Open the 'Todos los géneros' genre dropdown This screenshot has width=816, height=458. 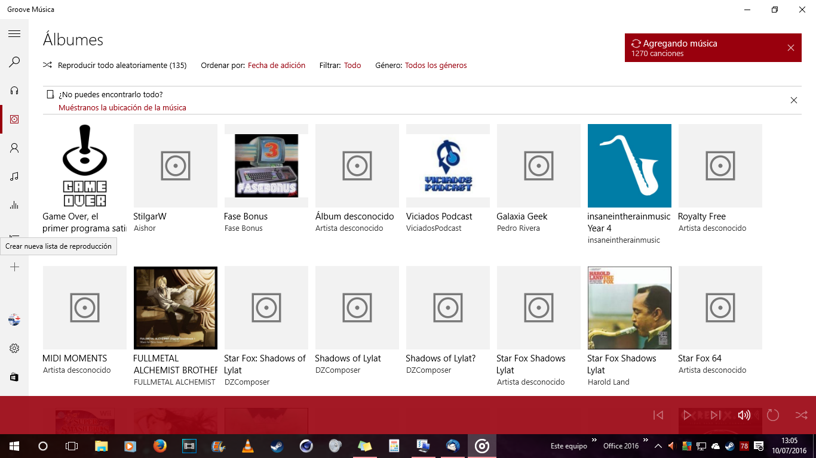point(435,66)
